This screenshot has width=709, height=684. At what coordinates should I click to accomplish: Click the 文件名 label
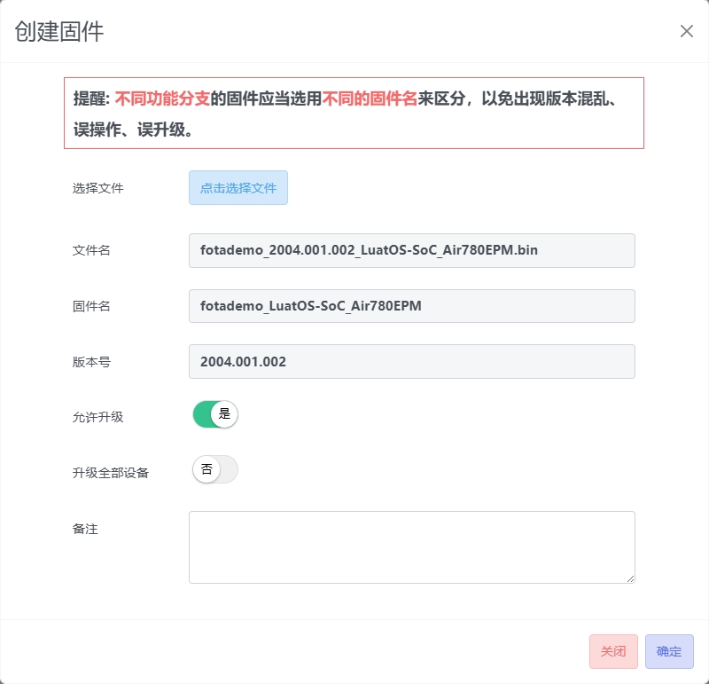pos(91,250)
